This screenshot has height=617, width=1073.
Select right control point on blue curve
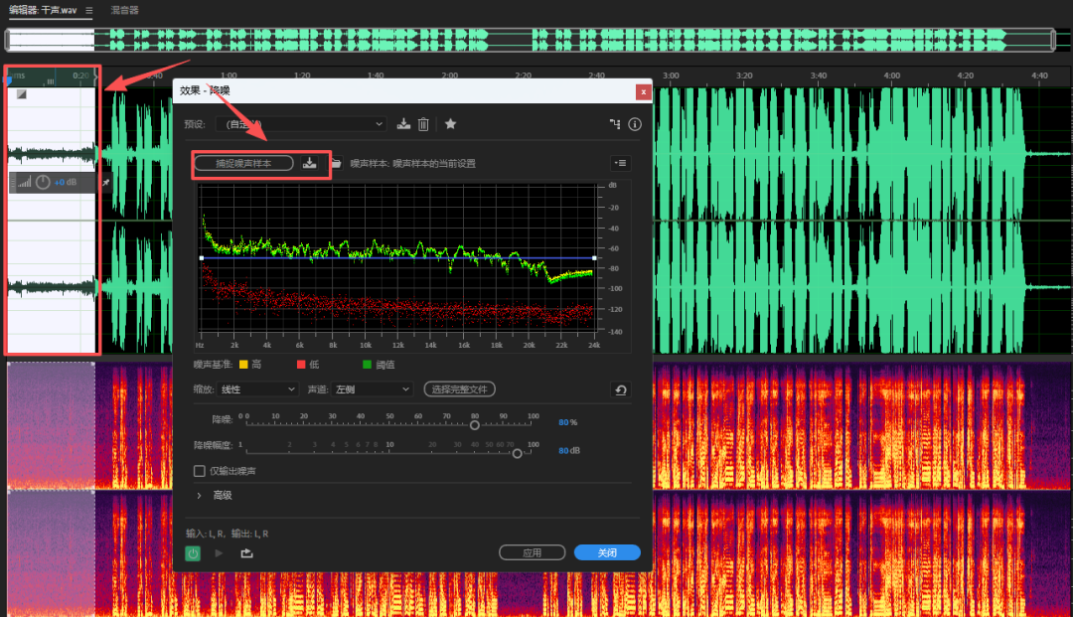click(x=594, y=258)
